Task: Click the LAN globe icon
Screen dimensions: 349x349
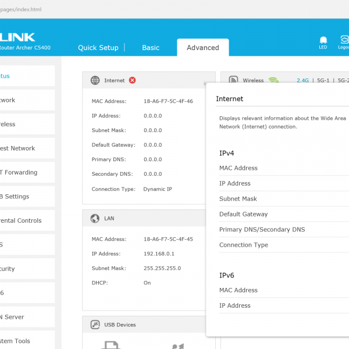Action: tap(95, 219)
